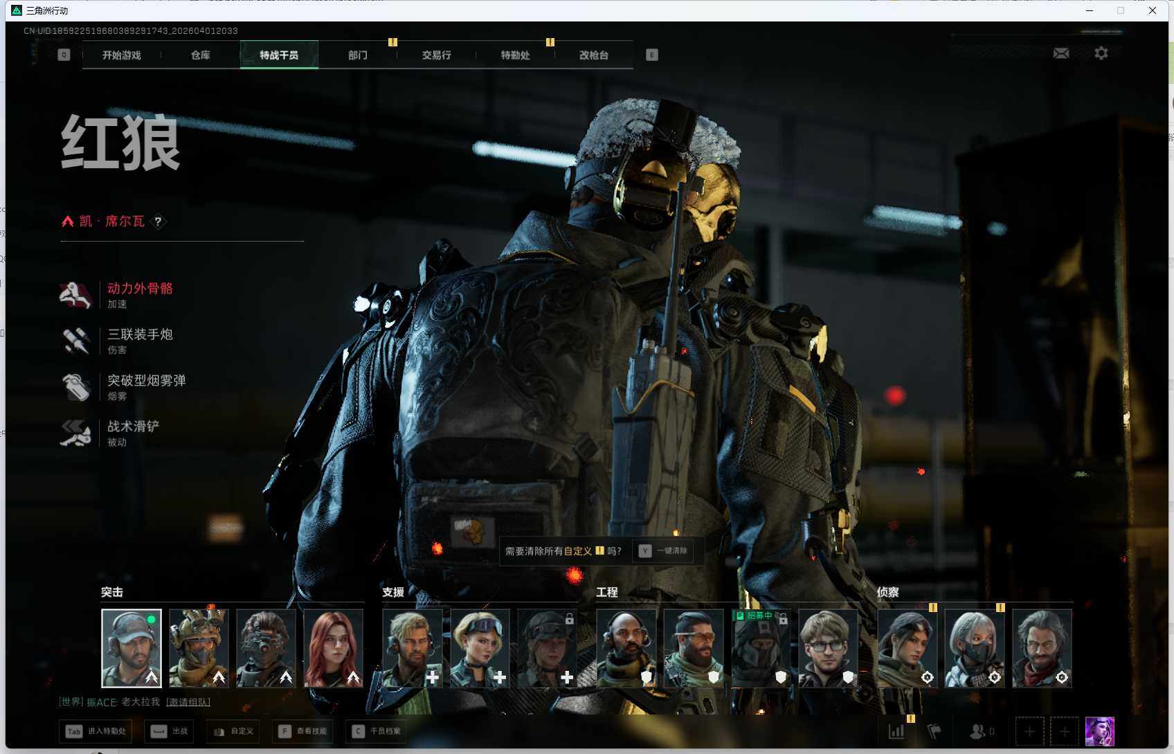Viewport: 1174px width, 754px height.
Task: Open the mail inbox envelope icon
Action: click(1060, 53)
